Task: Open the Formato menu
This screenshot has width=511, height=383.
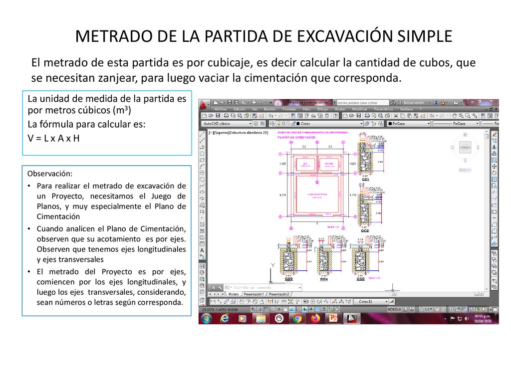Action: pos(289,109)
